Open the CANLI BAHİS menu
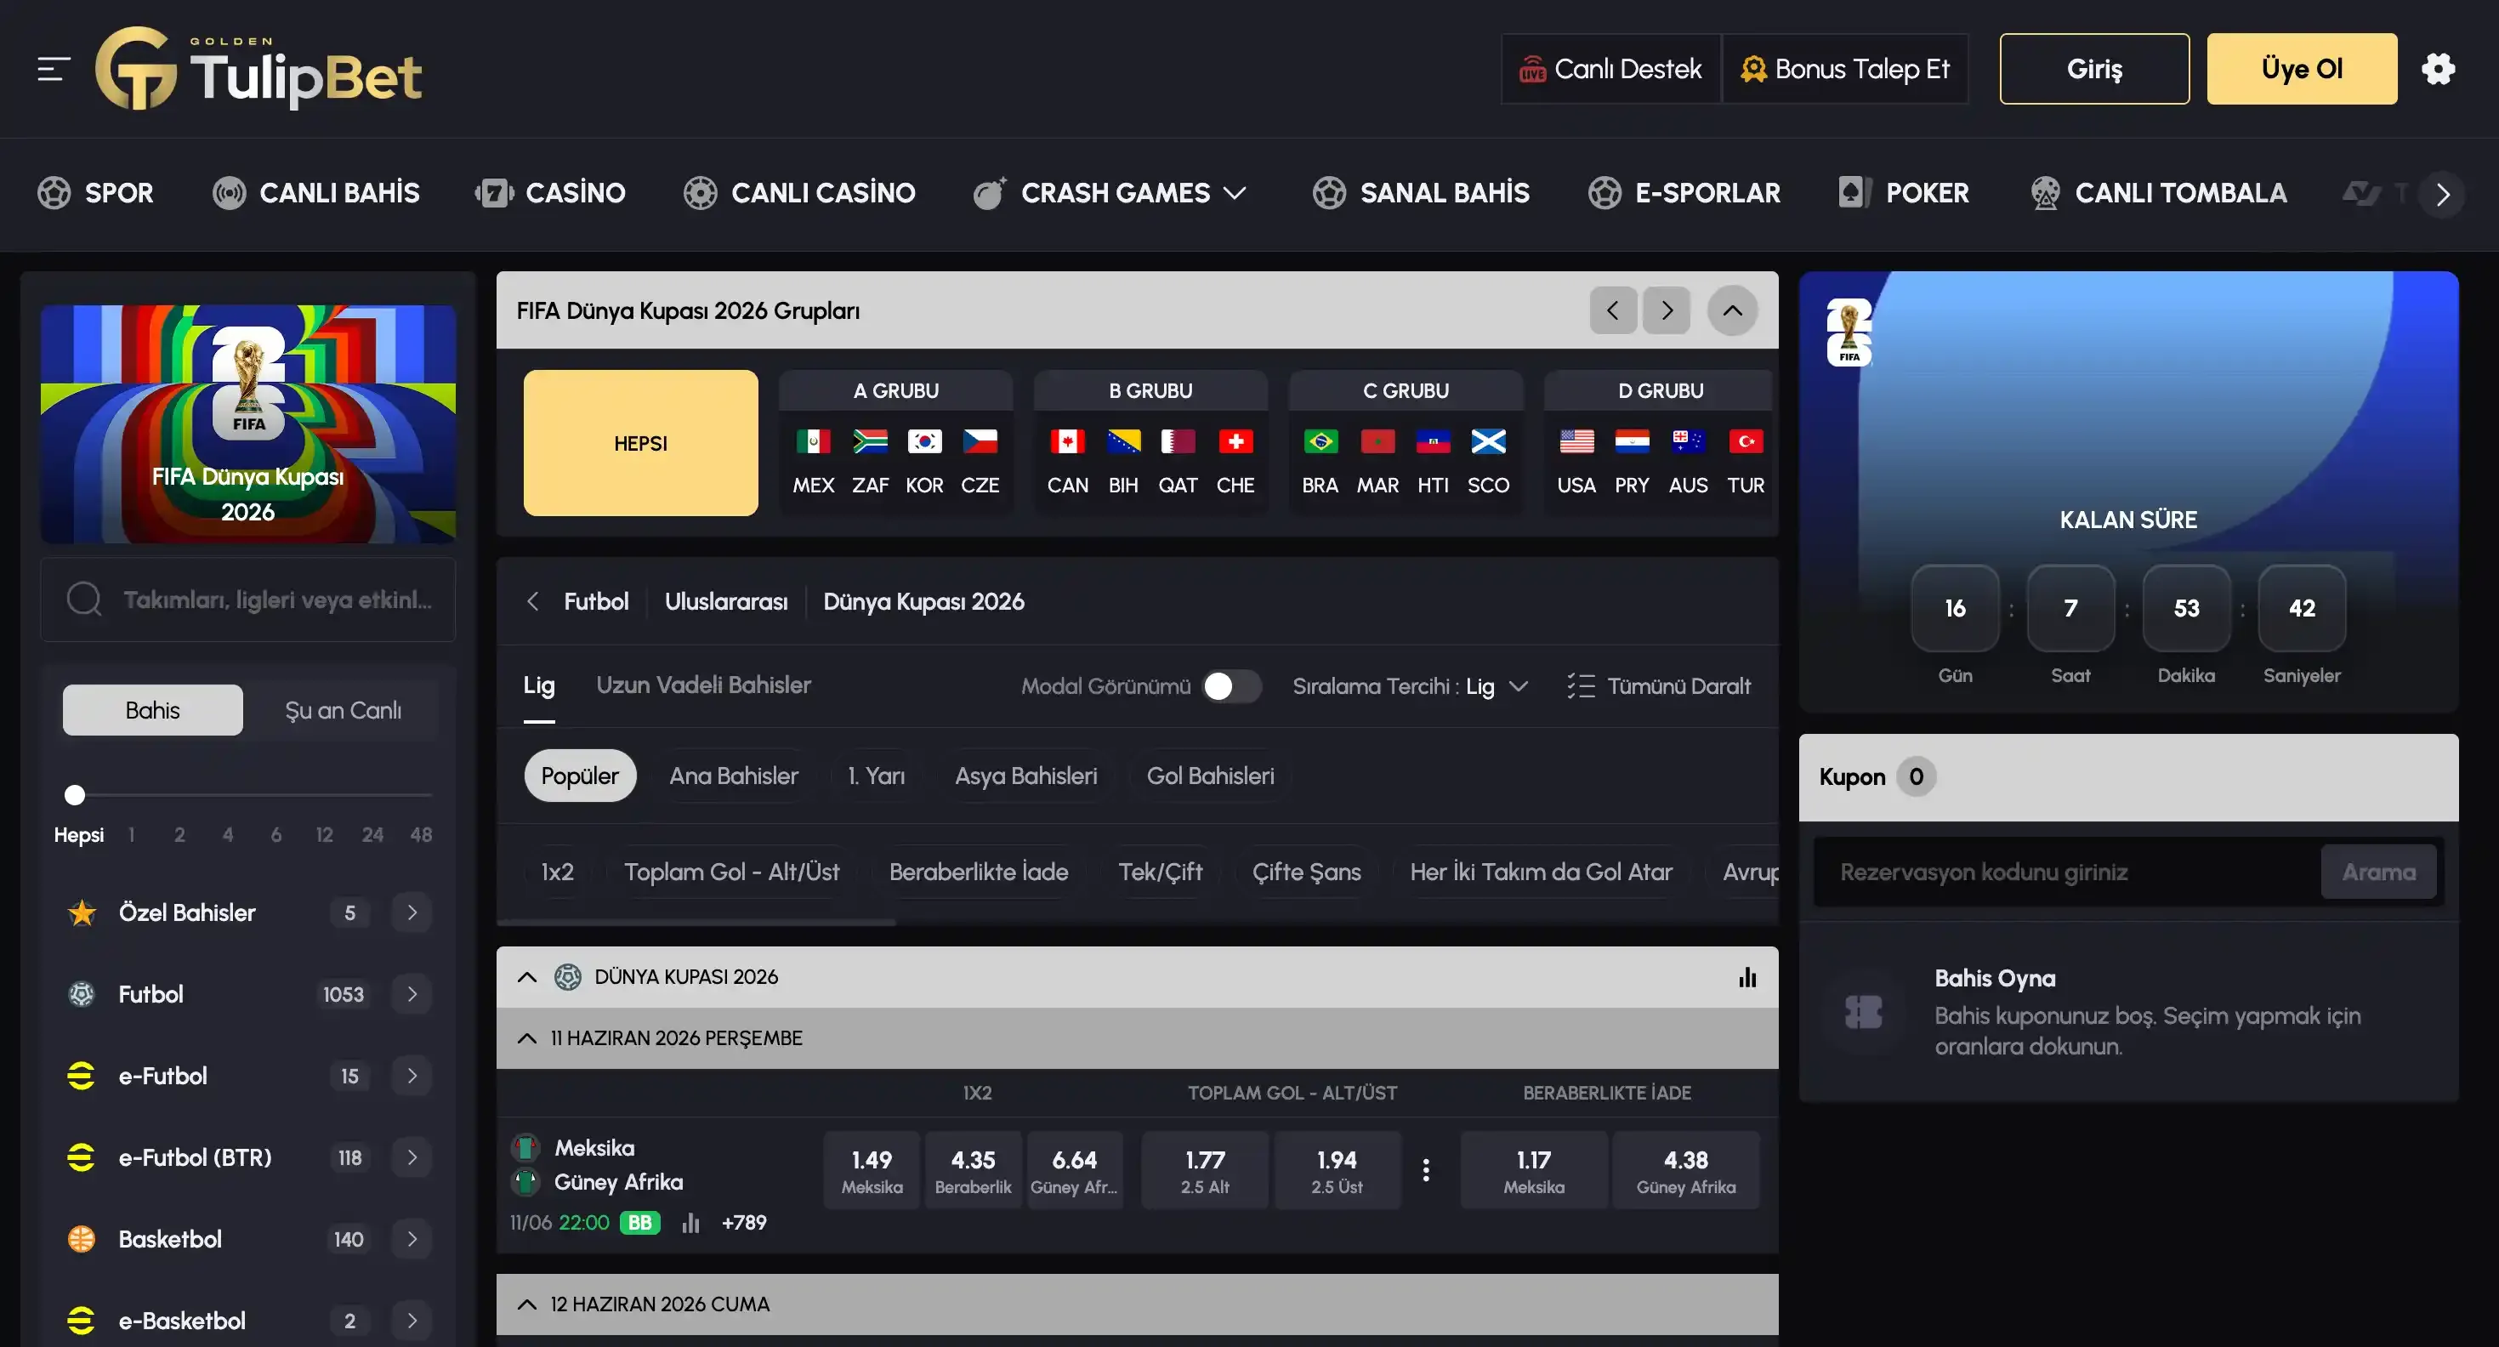Screen dimensions: 2499x1347 pyautogui.click(x=316, y=193)
